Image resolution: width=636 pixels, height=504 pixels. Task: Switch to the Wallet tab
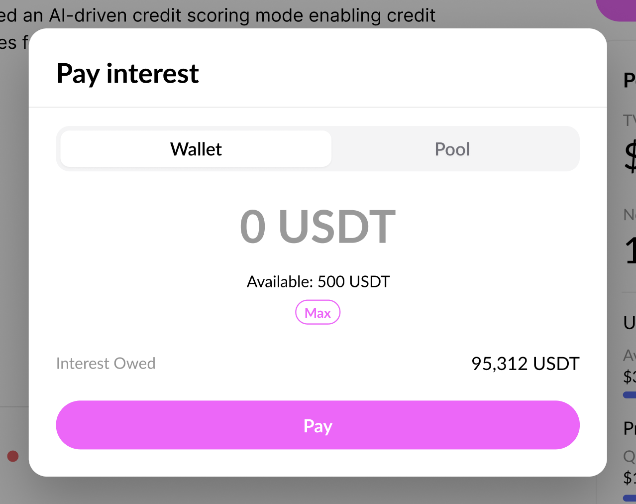(x=196, y=149)
